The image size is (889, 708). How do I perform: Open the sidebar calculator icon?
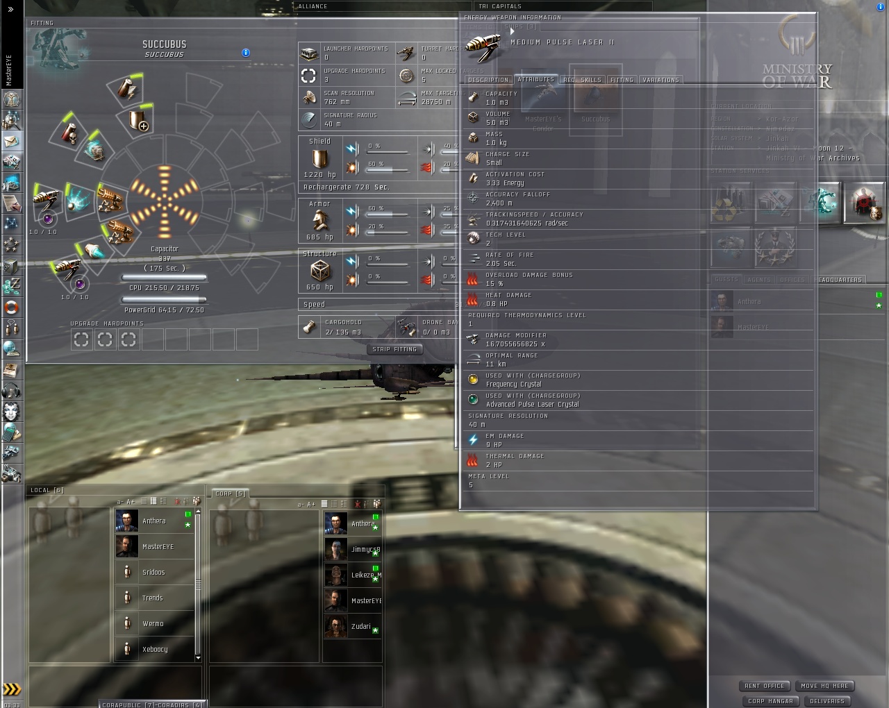tap(12, 432)
